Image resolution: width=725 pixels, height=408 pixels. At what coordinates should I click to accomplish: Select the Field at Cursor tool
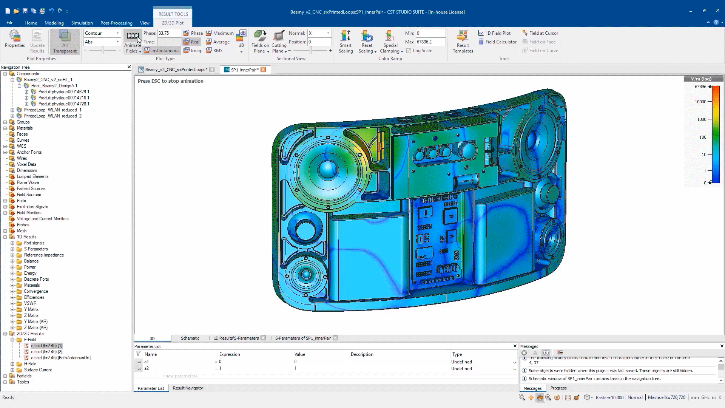pos(540,33)
